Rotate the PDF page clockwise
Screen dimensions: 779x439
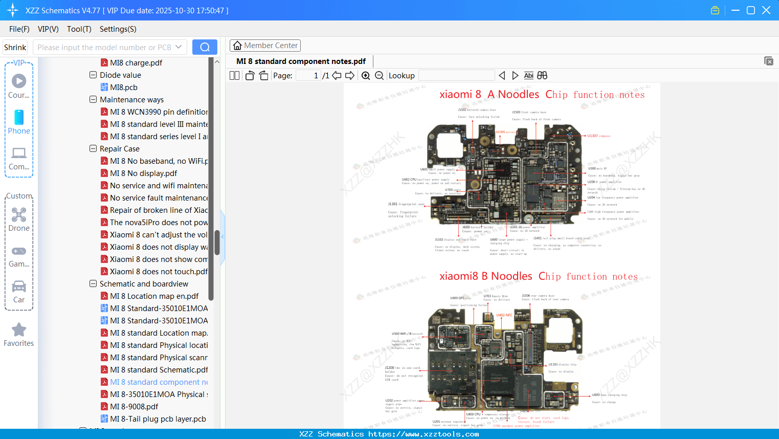coord(263,75)
